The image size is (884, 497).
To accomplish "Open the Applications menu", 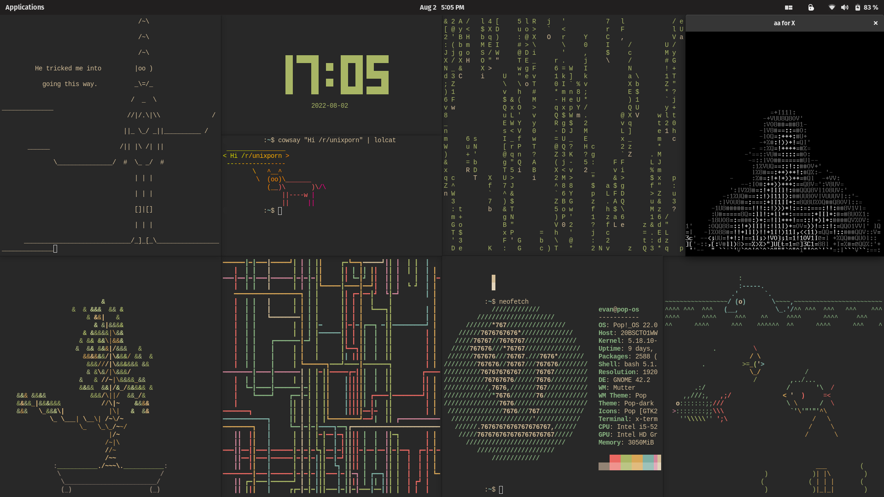I will [25, 7].
